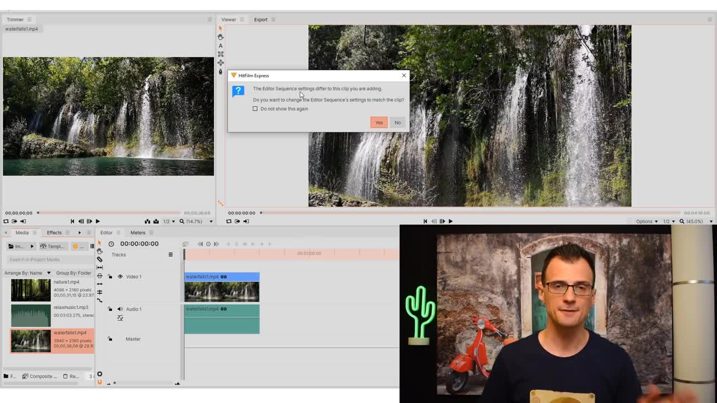The width and height of the screenshot is (717, 403).
Task: Play the Viewer sequence
Action: point(450,222)
